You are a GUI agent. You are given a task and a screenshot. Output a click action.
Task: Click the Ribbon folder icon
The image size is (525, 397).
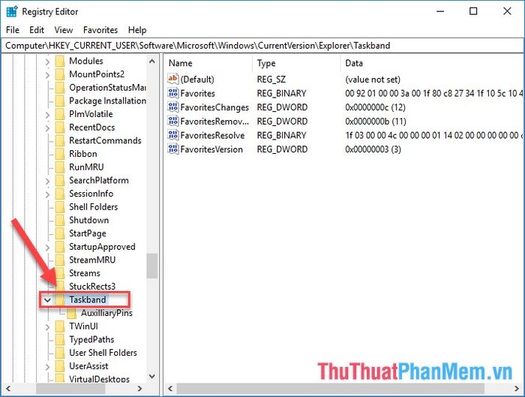coord(60,154)
